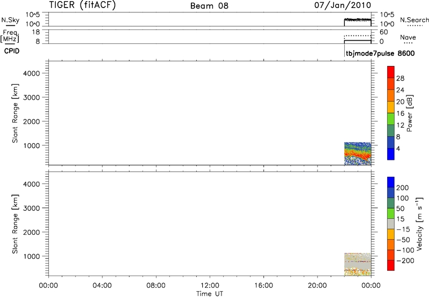
Task: Click the '3000' tick label on lower plot
Action: (x=32, y=208)
